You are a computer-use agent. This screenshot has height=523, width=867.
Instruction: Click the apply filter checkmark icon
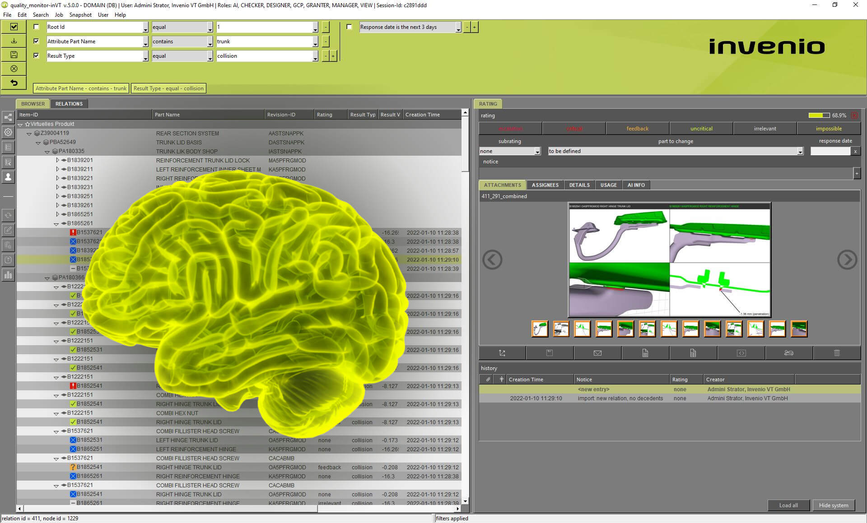click(x=14, y=27)
